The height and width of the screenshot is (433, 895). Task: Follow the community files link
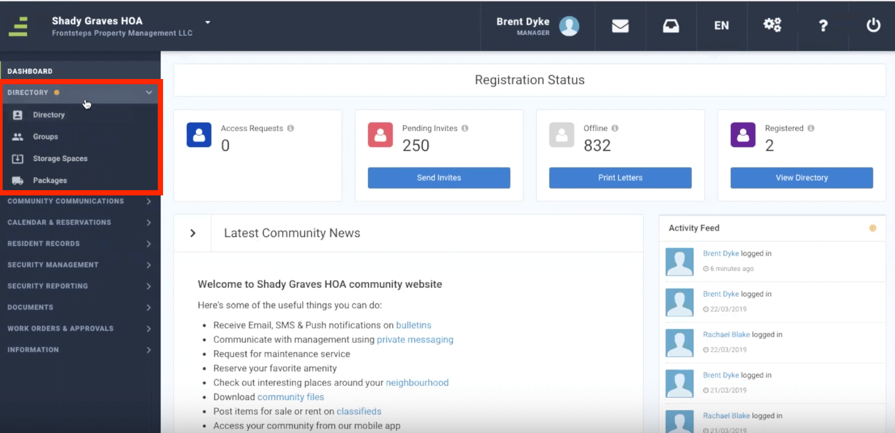coord(291,397)
